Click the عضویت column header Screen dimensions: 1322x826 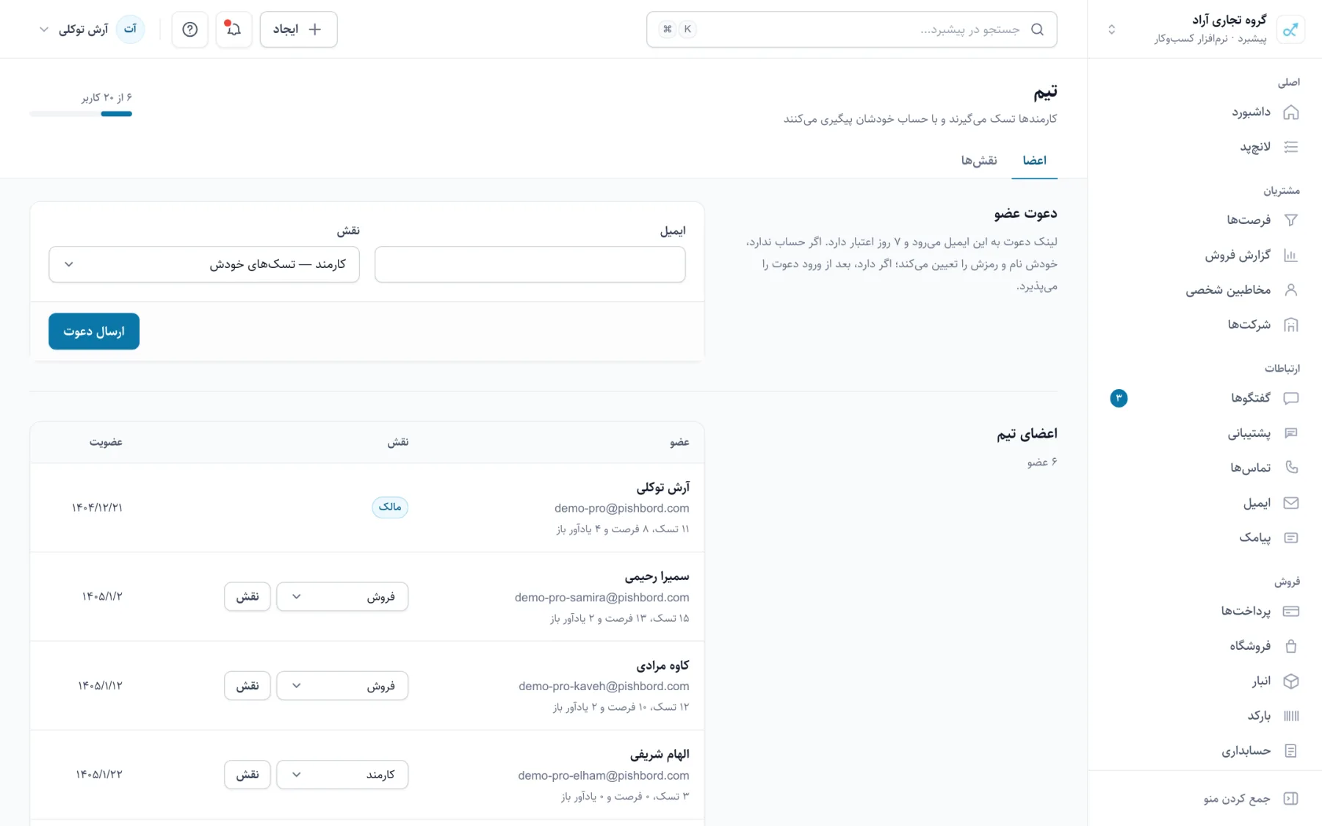click(106, 442)
